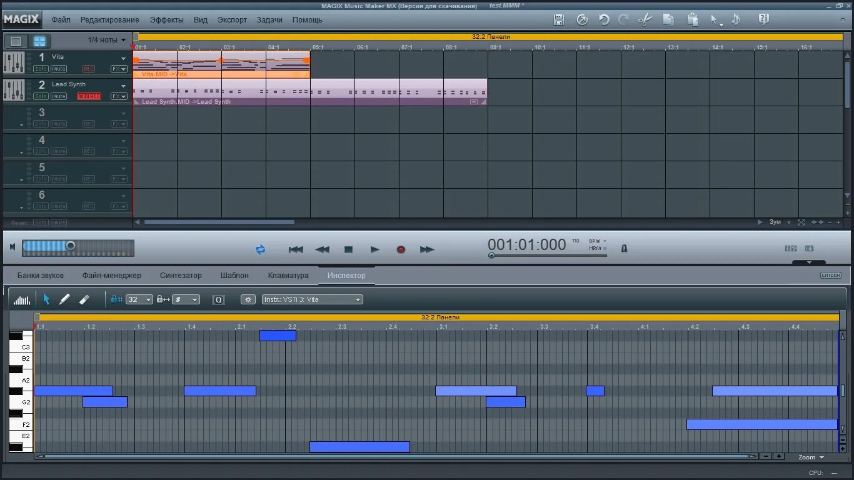The width and height of the screenshot is (854, 480).
Task: Toggle MIDI REC on Lead Synth track
Action: tap(89, 96)
